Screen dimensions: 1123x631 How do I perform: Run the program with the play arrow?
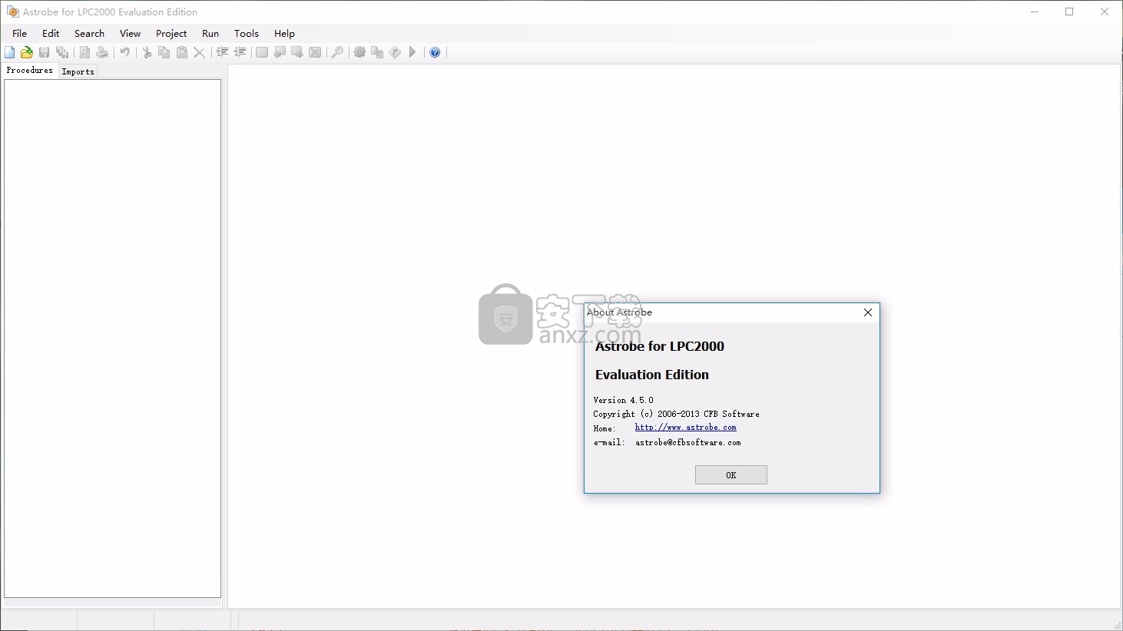412,52
